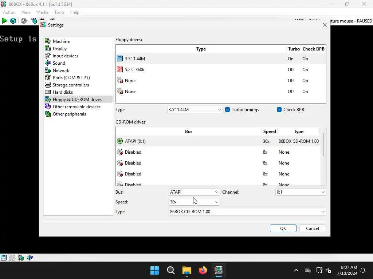Screen dimensions: 373x279
Task: Click the Type column header in floppy table
Action: tap(201, 49)
